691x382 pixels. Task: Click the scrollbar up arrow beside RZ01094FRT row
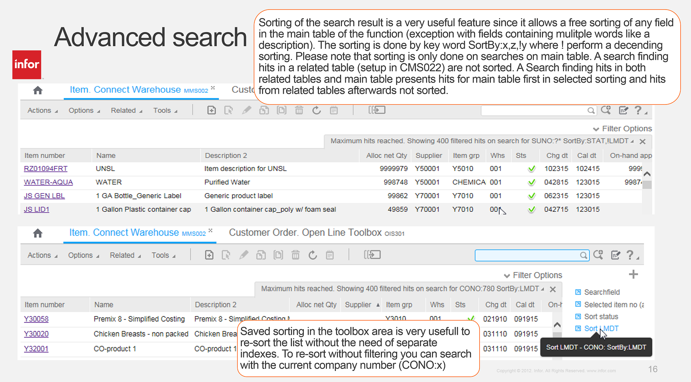[x=647, y=174]
